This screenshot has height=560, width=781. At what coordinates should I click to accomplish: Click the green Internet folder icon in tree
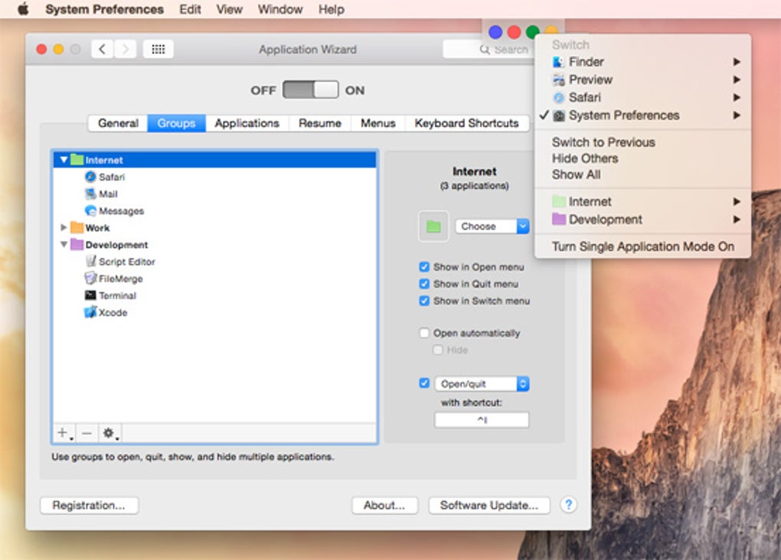pos(77,160)
